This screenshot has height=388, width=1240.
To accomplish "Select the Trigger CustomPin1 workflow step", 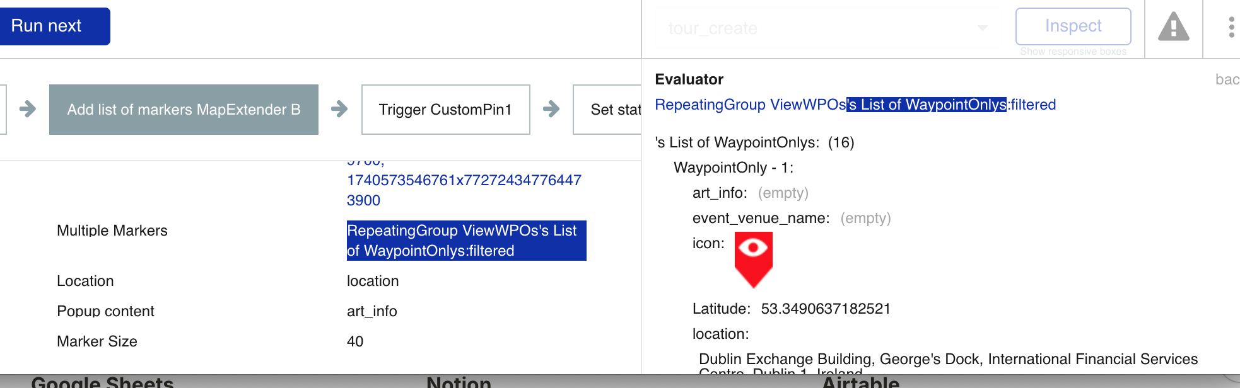I will [445, 110].
